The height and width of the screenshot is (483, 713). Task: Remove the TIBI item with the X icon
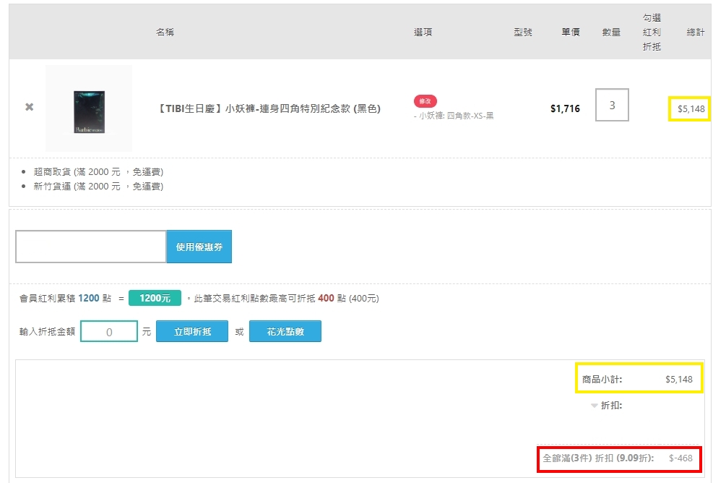click(30, 107)
